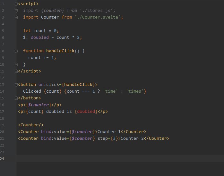224x176 pixels.
Task: Click $counter inside the paragraph tag
Action: click(39, 105)
